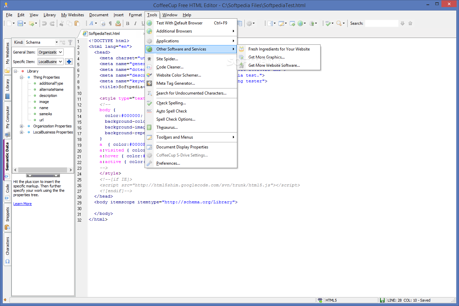Viewport: 459px width, 306px height.
Task: Open the Applications submenu
Action: [x=191, y=41]
